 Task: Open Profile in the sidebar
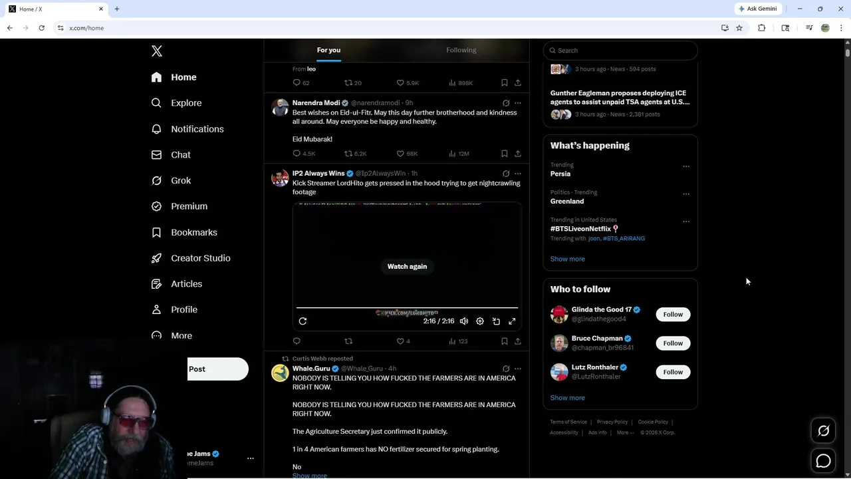(174, 309)
